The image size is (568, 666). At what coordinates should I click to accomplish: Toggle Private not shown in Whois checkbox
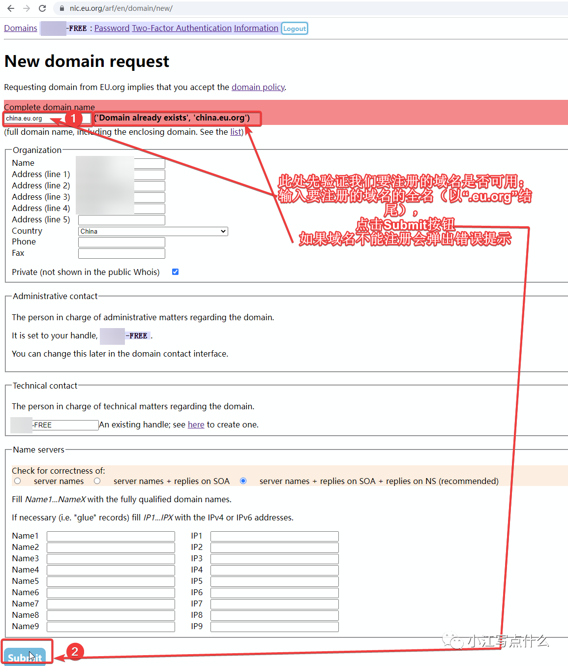(176, 272)
